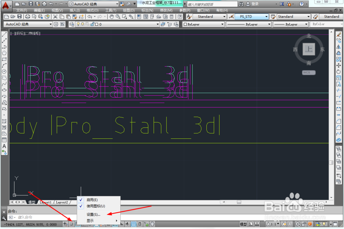This screenshot has width=344, height=229.
Task: Click the Cut scissors icon
Action: [55, 16]
